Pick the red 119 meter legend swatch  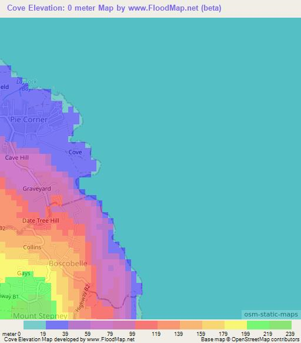coord(146,325)
